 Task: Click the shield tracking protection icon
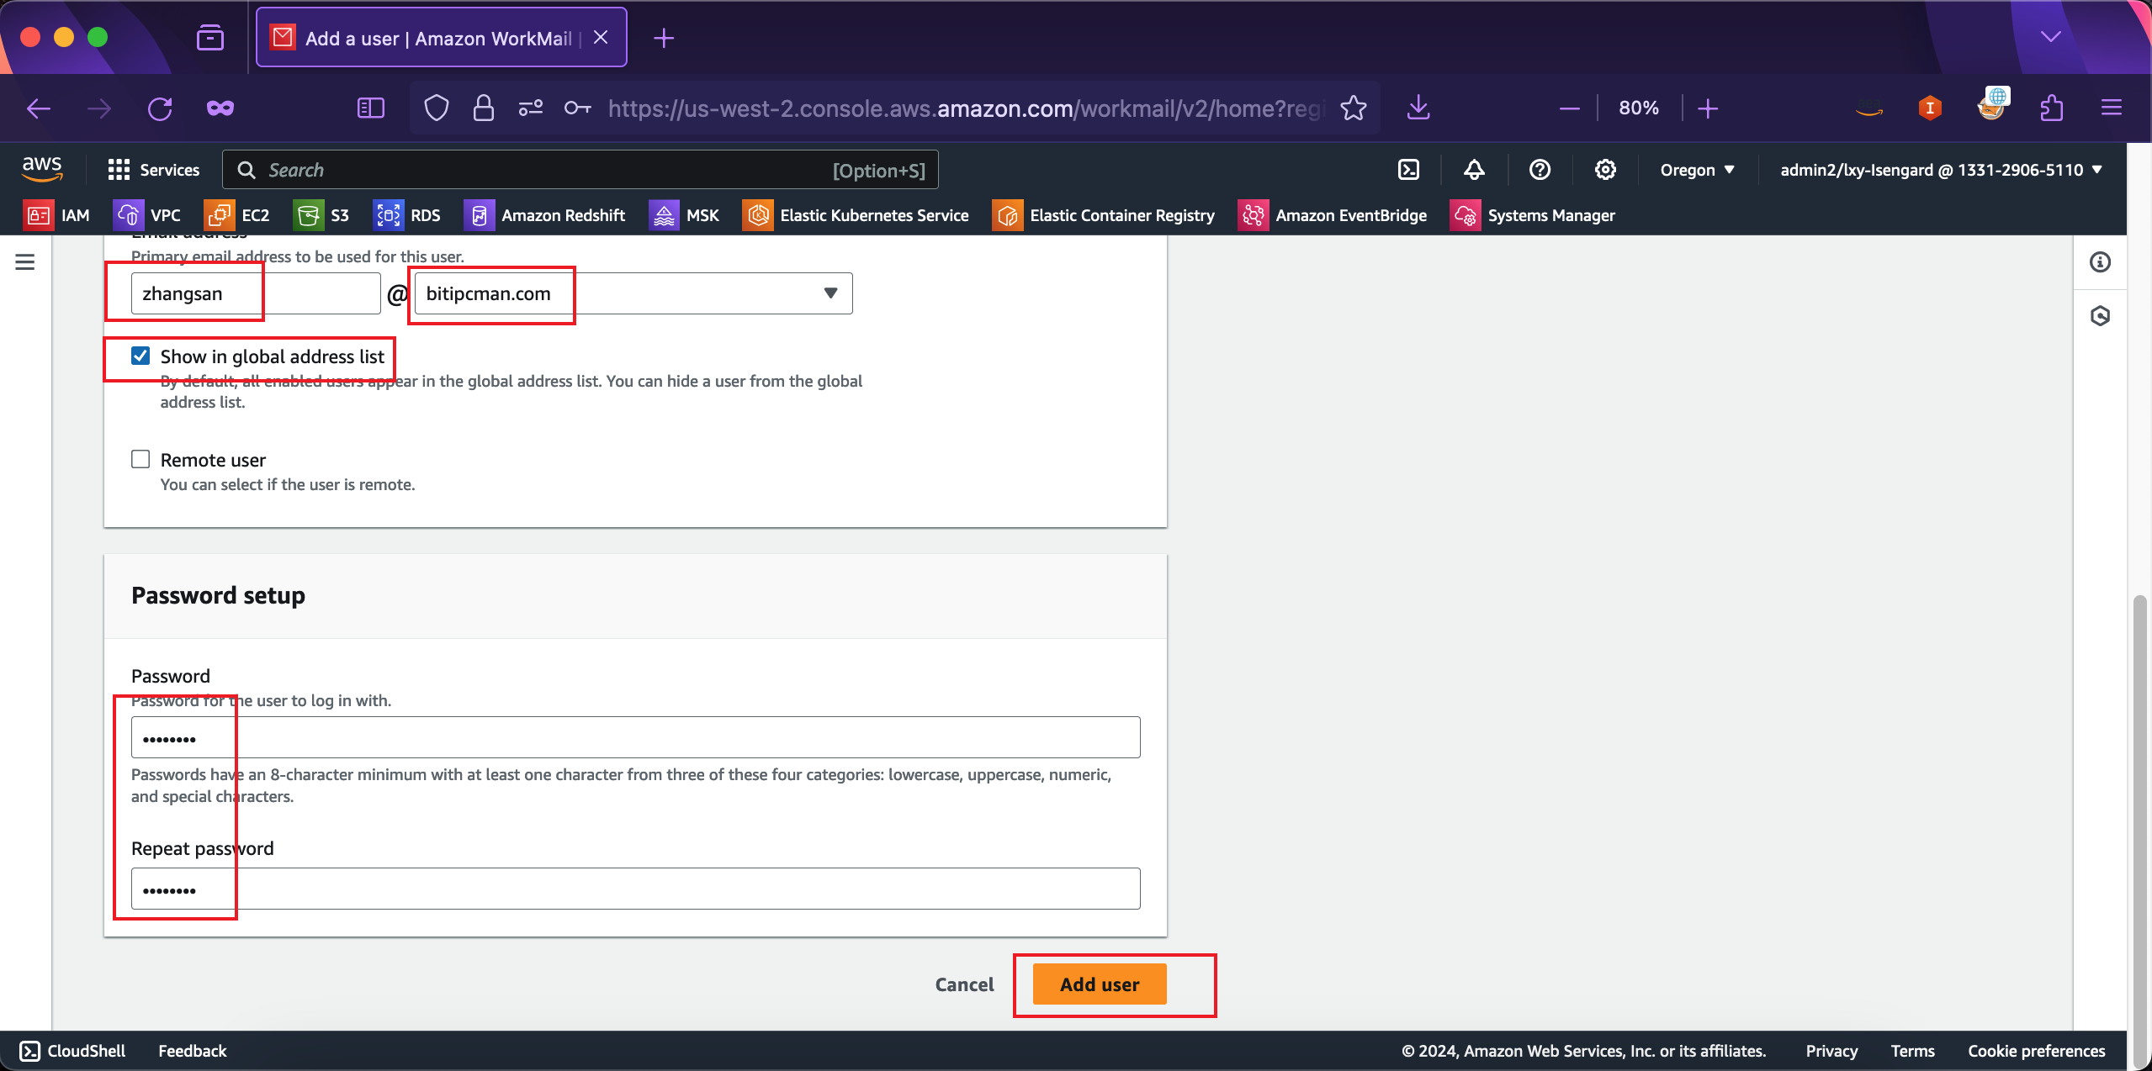pos(436,108)
